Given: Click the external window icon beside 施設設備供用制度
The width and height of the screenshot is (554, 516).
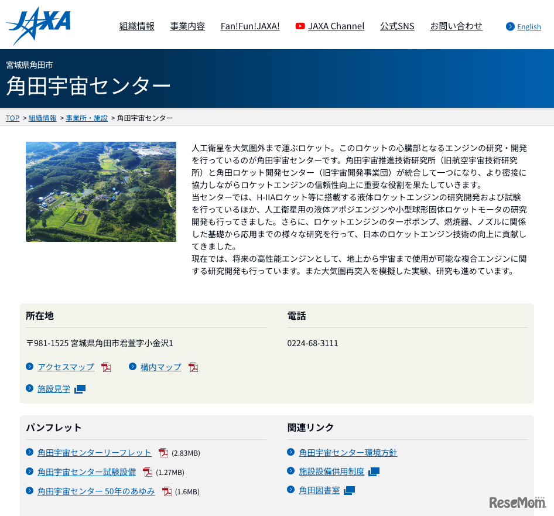Looking at the screenshot, I should (374, 472).
